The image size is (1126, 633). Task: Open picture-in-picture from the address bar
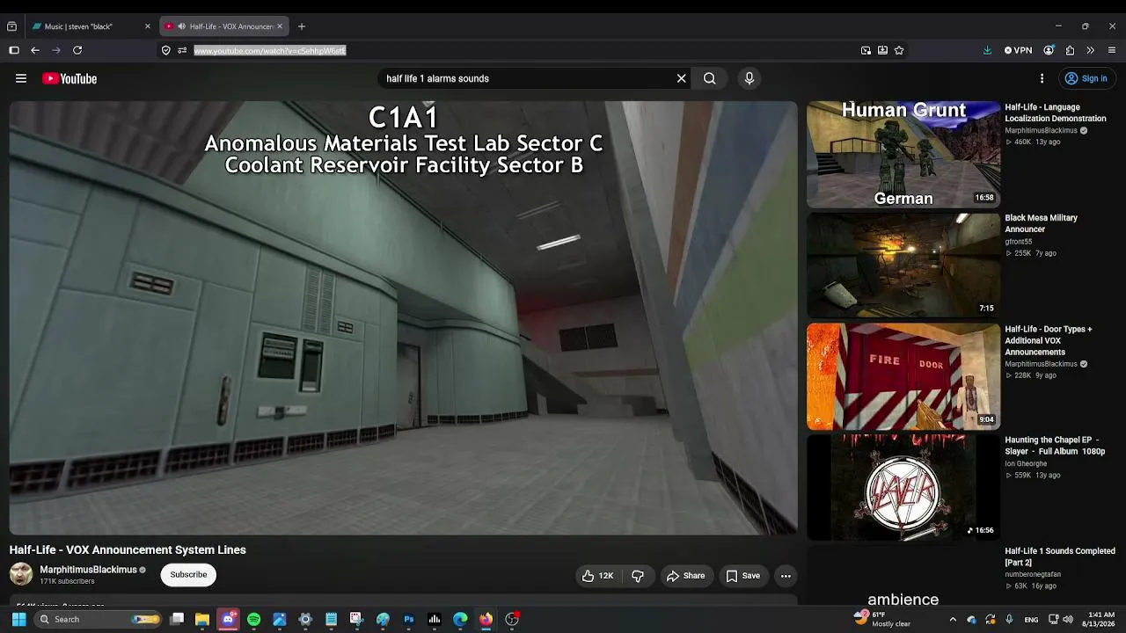(x=866, y=50)
